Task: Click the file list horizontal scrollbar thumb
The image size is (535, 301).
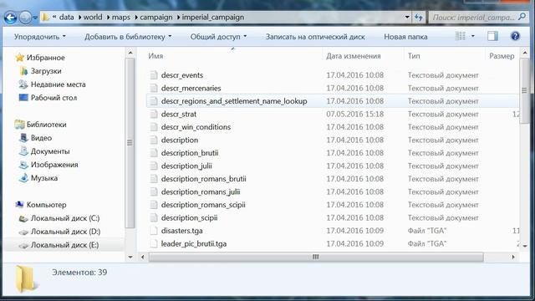Action: (x=316, y=257)
